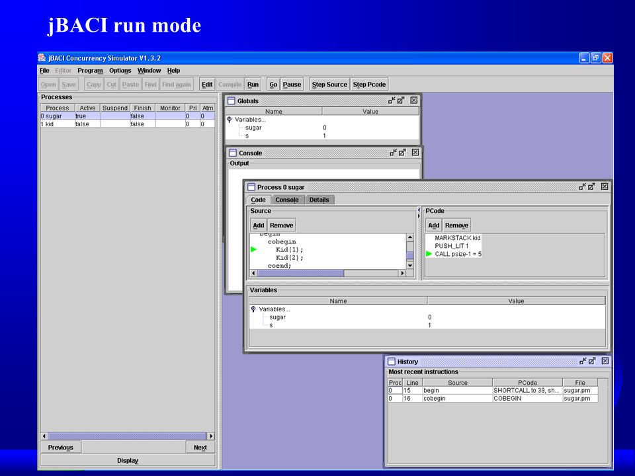Select the '1 kid' process row
Image resolution: width=635 pixels, height=476 pixels.
click(128, 124)
